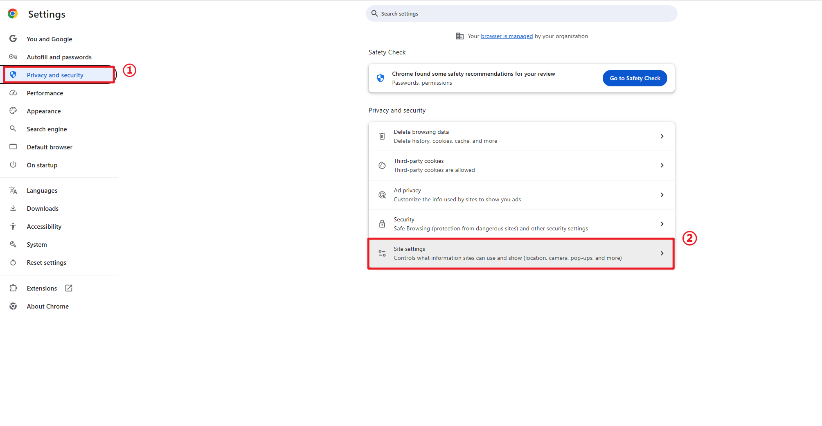Click the Extensions external link icon
Viewport: 822px width, 426px height.
click(x=69, y=288)
